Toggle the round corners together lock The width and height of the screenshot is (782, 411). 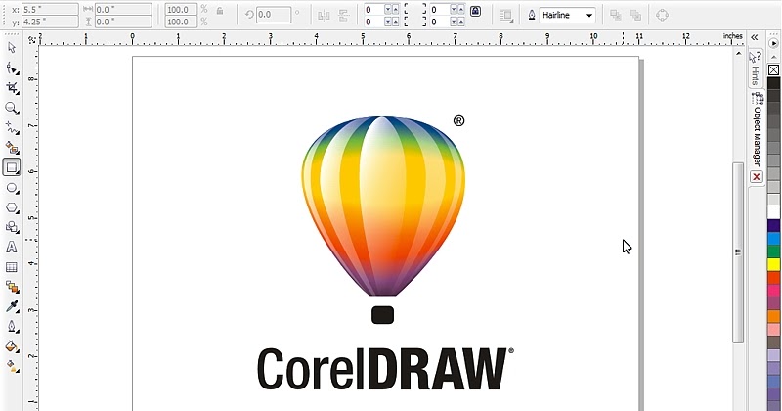pyautogui.click(x=475, y=11)
